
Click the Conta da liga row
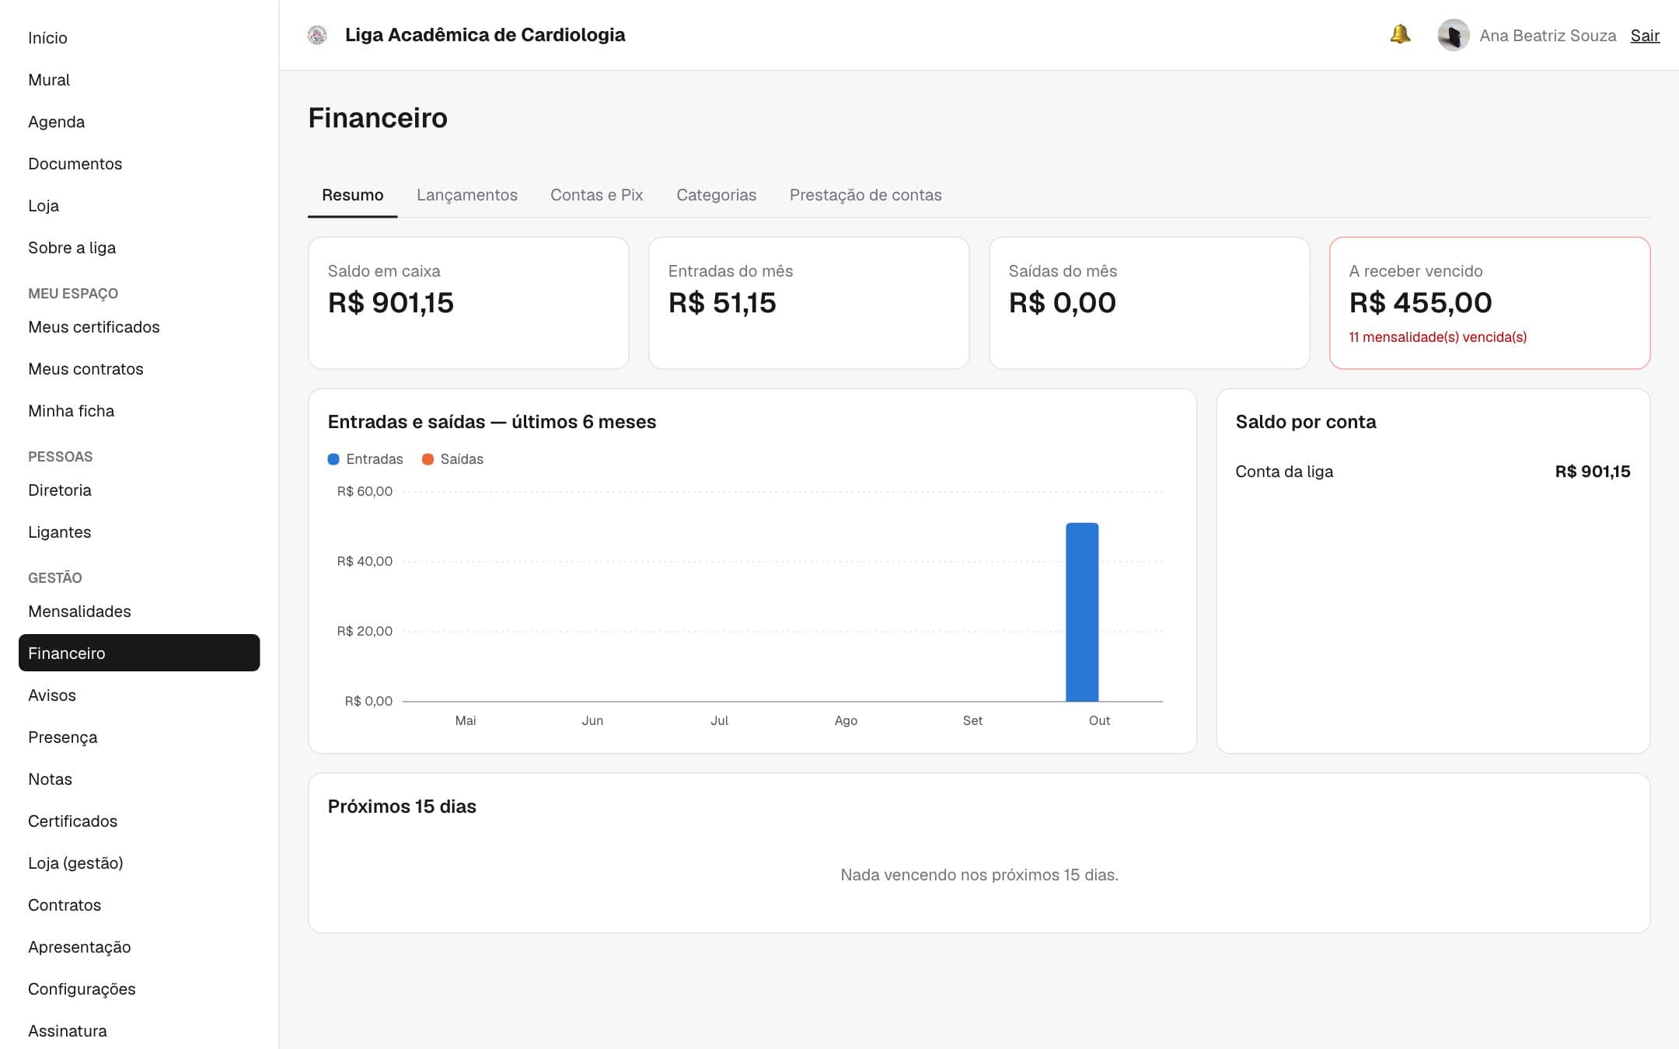(1433, 472)
